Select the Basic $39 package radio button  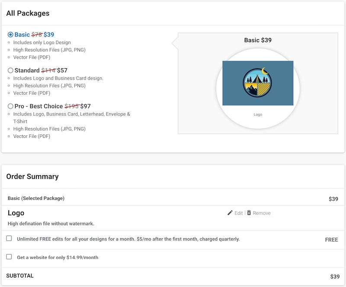point(10,35)
